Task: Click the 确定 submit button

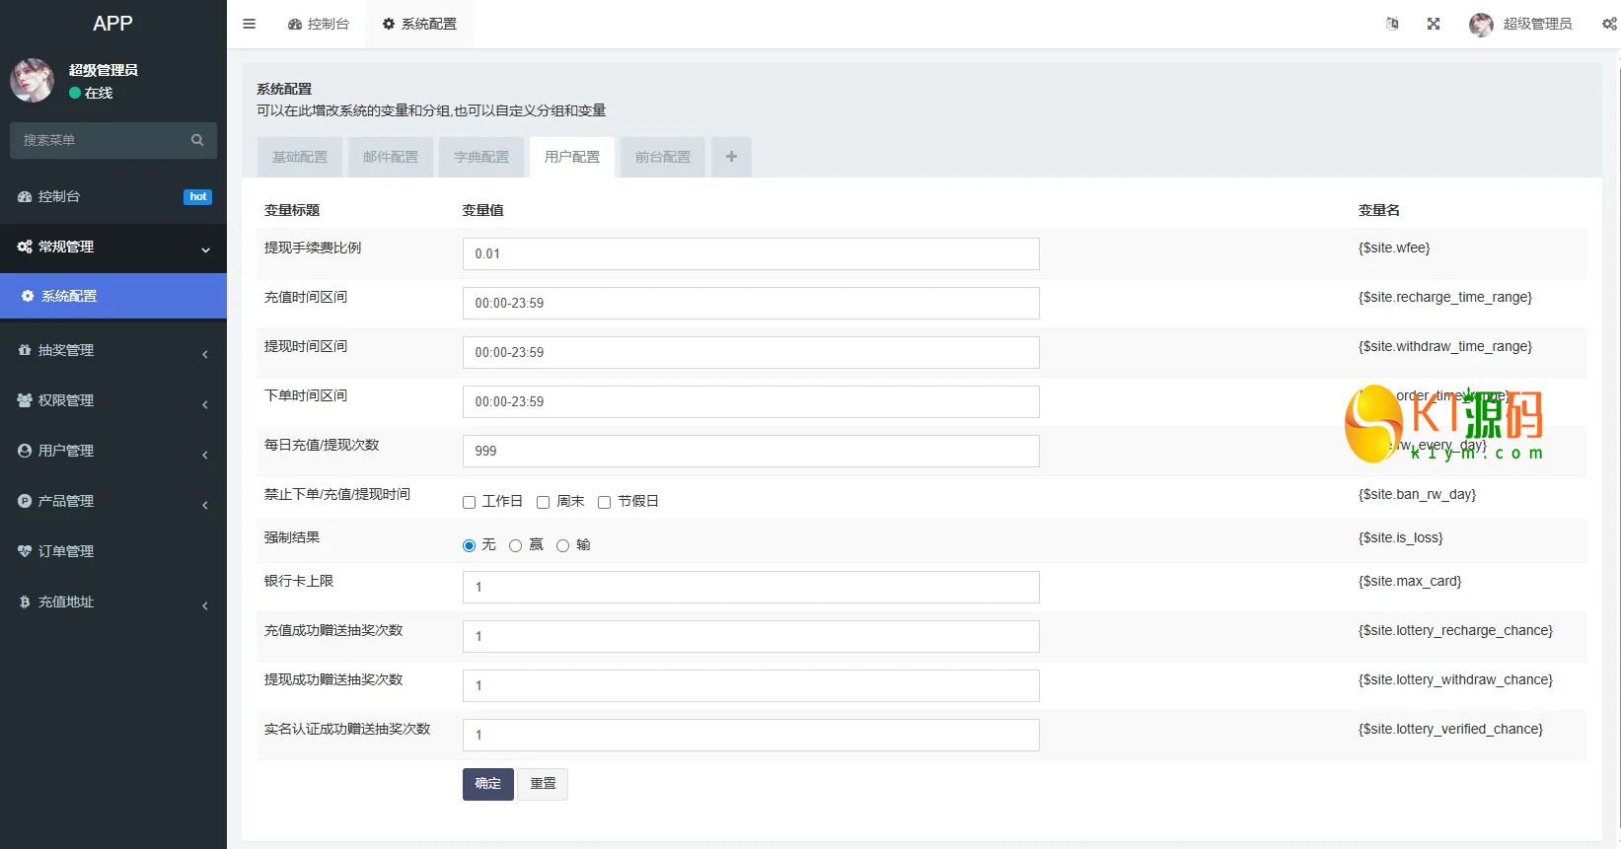Action: coord(488,784)
